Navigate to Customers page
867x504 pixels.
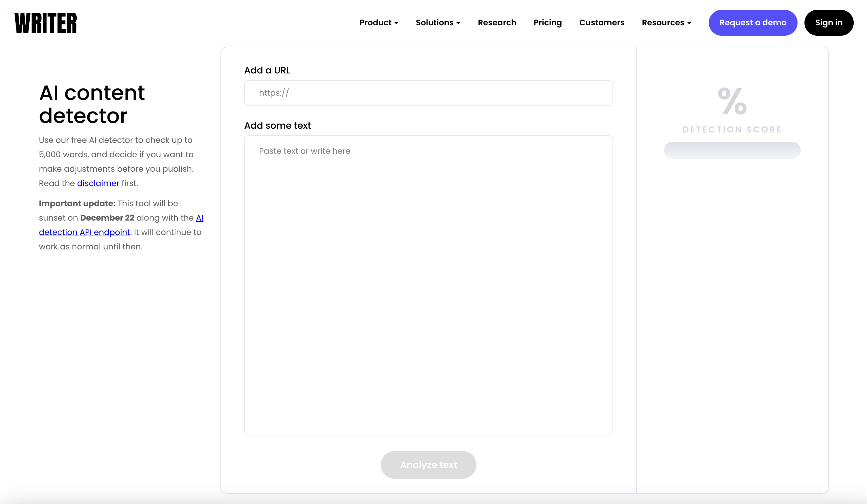(602, 23)
